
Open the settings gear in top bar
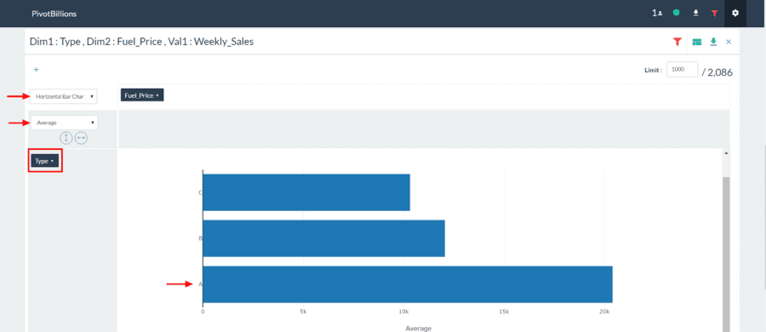(x=735, y=14)
